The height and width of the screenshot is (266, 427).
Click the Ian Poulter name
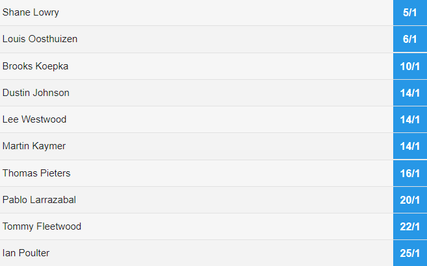(x=26, y=253)
